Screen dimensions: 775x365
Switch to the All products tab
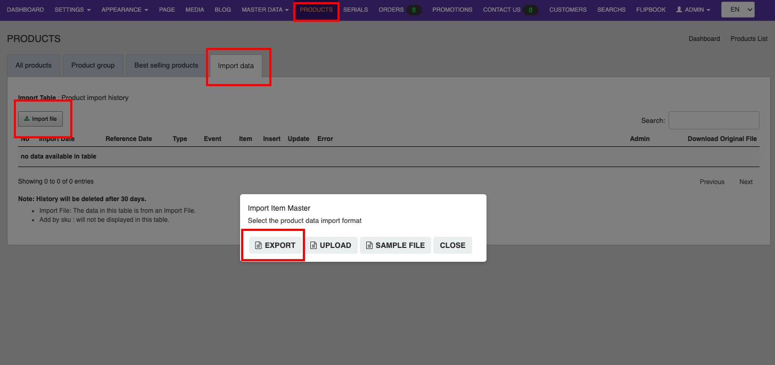click(x=34, y=65)
